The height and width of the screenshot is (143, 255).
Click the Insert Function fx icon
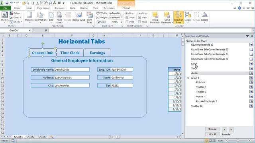coord(46,30)
